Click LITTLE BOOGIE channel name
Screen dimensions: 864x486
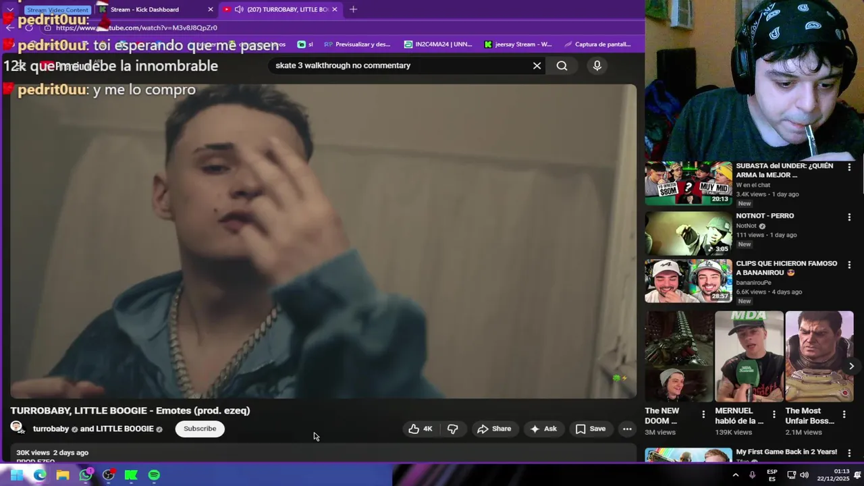point(125,429)
